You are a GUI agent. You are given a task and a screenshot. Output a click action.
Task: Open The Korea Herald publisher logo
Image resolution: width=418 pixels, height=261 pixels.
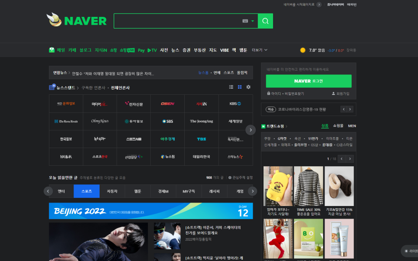(x=66, y=121)
